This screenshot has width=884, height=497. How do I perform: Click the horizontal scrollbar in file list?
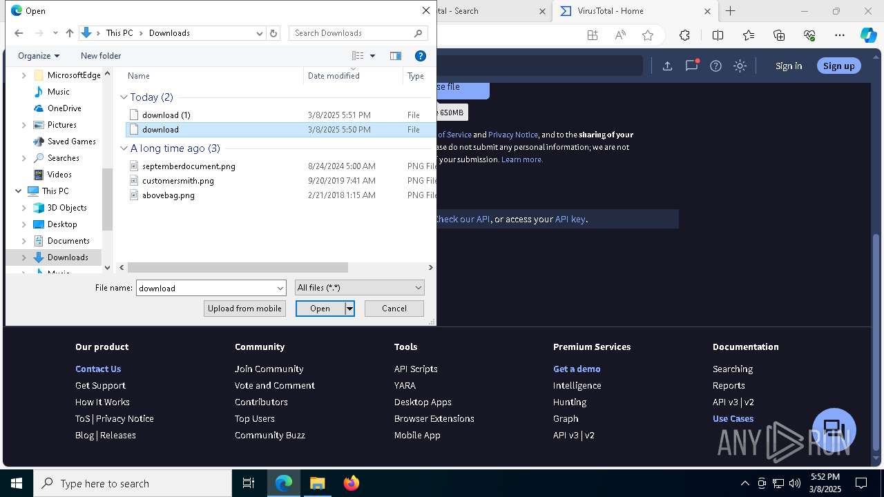(238, 267)
